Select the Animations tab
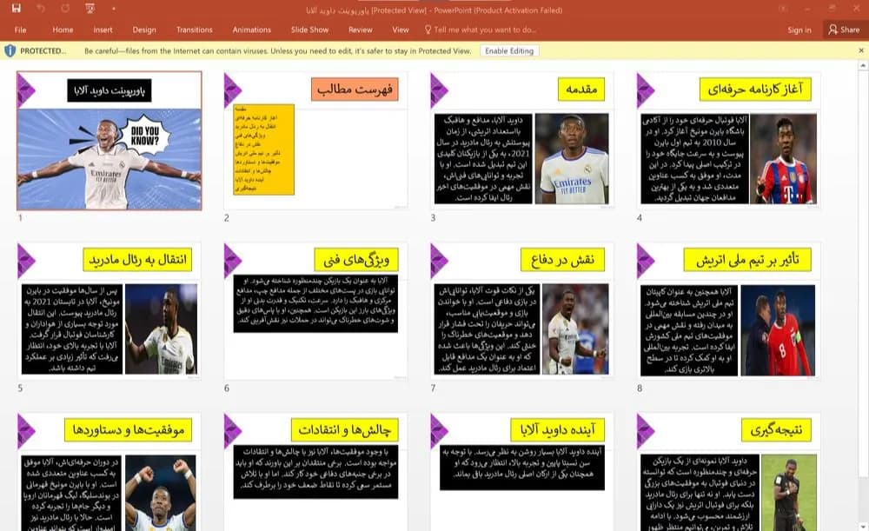Screen dimensions: 869x531 (x=252, y=30)
